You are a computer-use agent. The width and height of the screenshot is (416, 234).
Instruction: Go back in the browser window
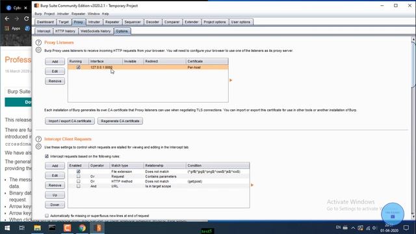(x=7, y=19)
